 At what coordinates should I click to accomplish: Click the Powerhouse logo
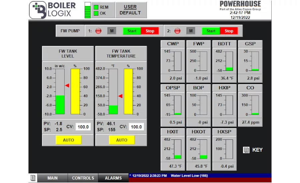point(240,5)
